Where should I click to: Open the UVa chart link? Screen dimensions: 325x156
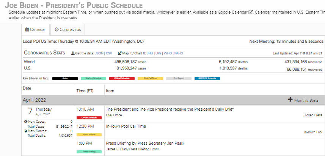(x=159, y=53)
